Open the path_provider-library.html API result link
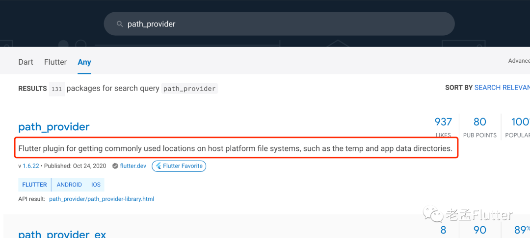The height and width of the screenshot is (238, 530). tap(102, 199)
